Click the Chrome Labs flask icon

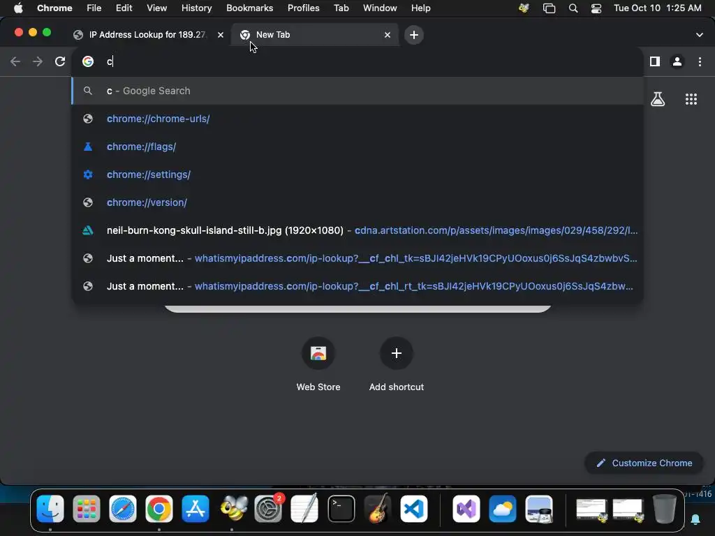(x=658, y=99)
